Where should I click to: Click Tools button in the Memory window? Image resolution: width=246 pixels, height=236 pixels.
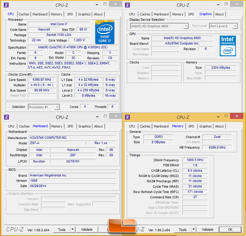tap(183, 230)
